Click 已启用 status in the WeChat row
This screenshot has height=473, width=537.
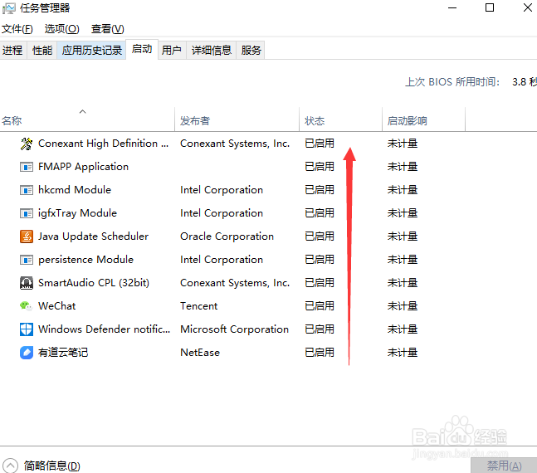(x=320, y=306)
